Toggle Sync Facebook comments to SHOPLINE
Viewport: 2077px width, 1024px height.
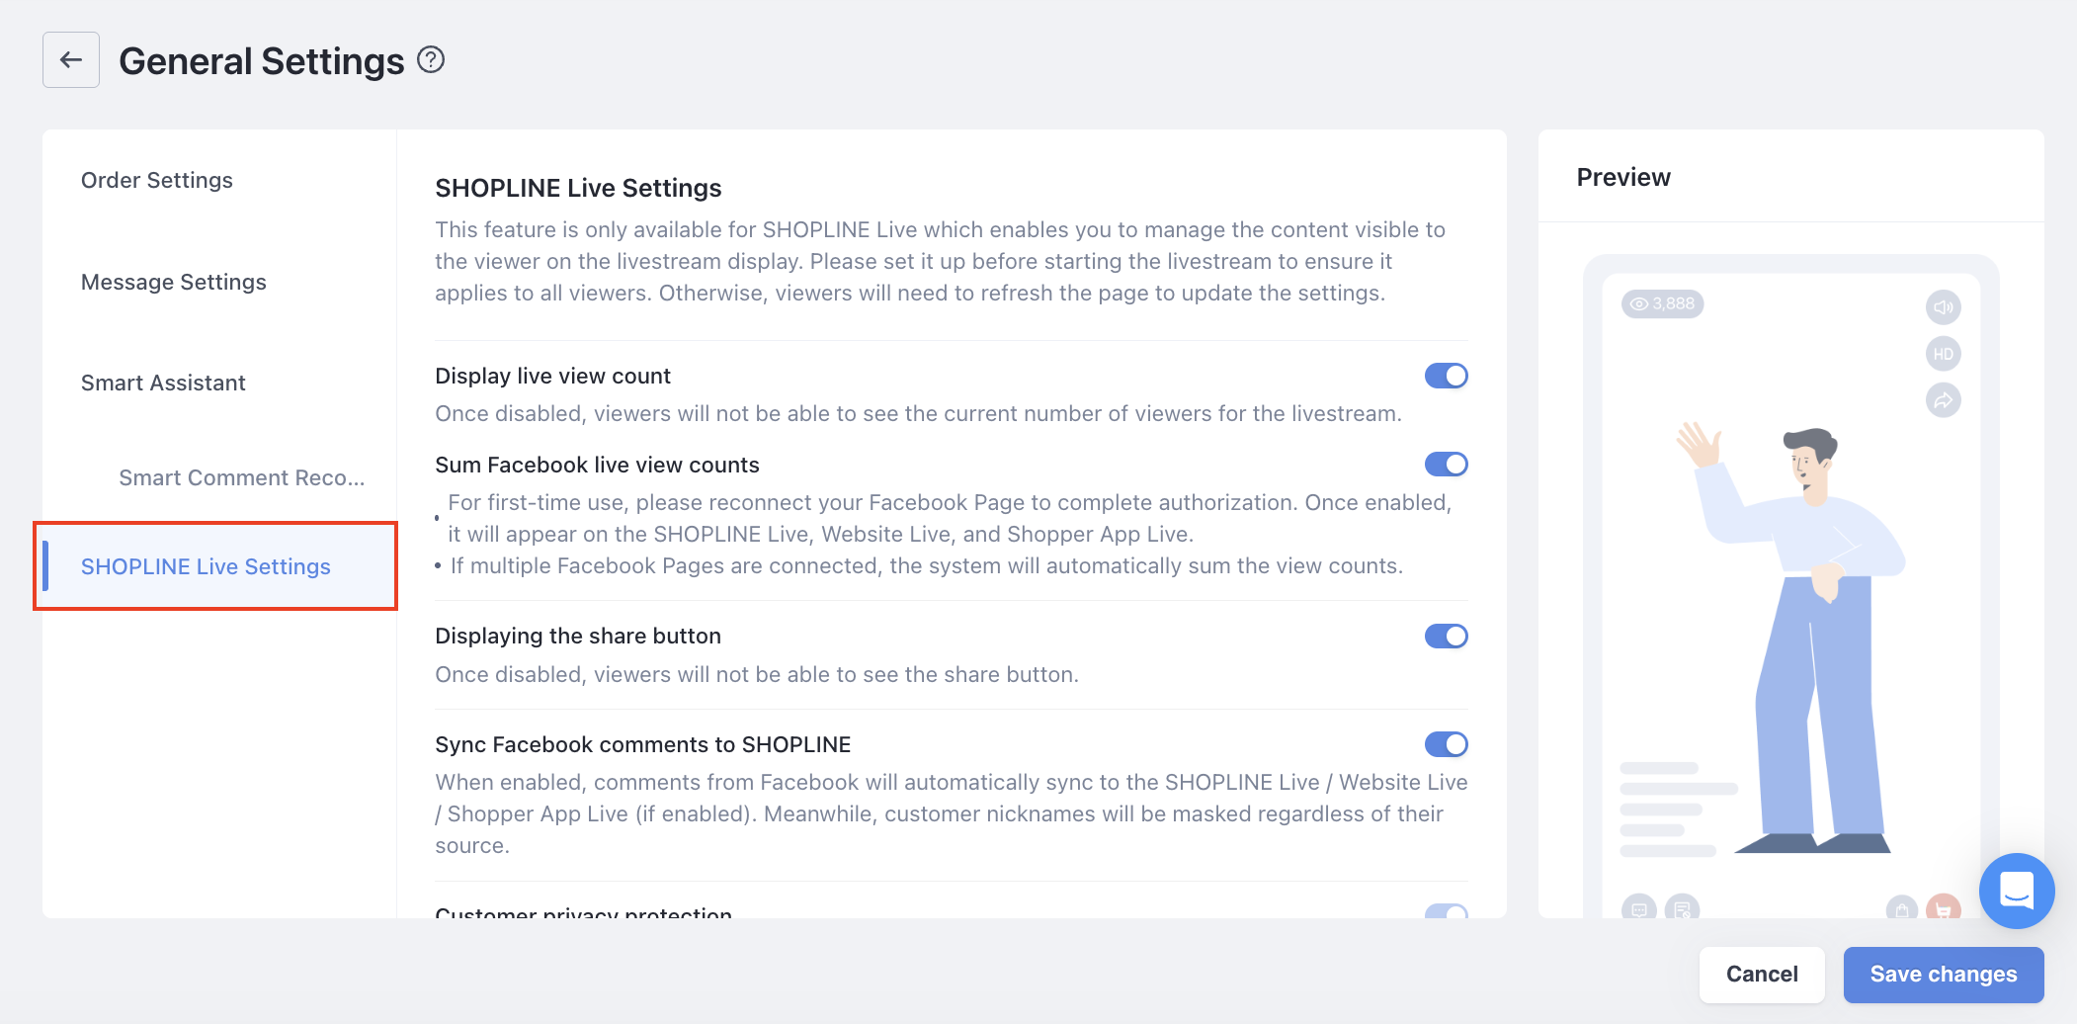click(1446, 744)
